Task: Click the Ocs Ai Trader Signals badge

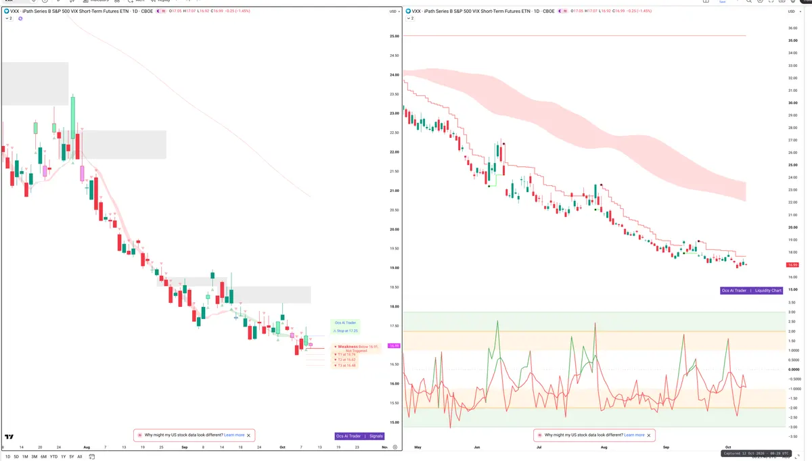Action: (x=359, y=436)
